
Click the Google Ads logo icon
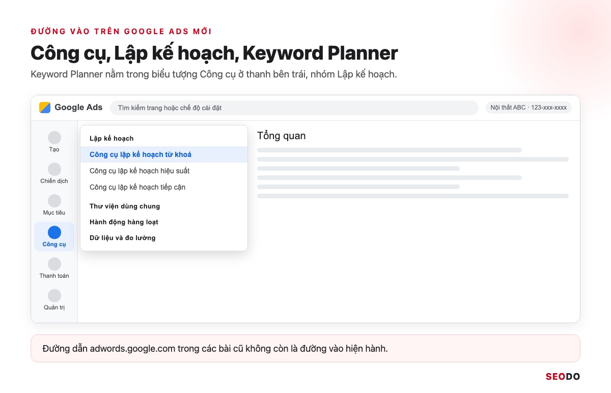pyautogui.click(x=45, y=108)
